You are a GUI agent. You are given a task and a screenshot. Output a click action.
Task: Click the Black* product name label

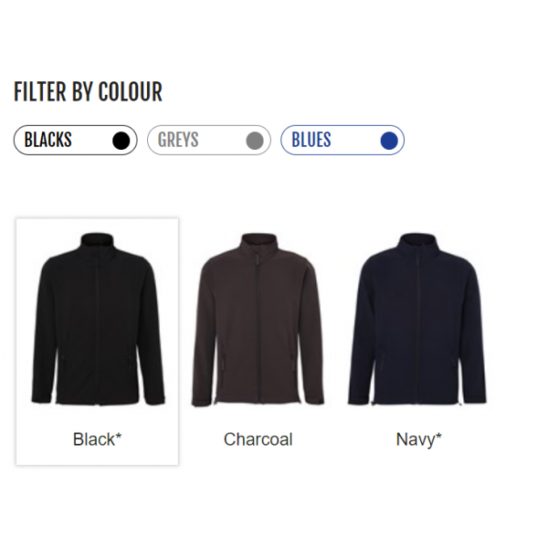(97, 439)
